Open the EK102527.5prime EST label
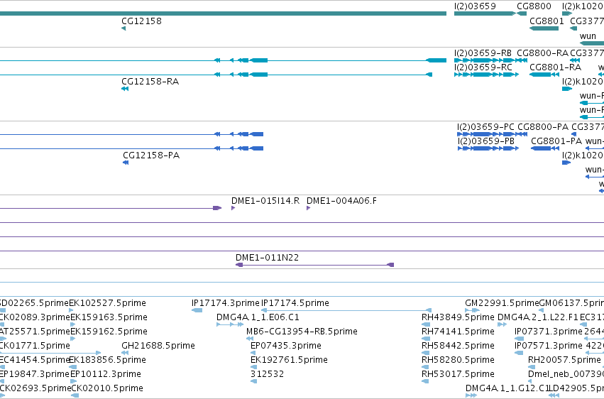Viewport: 604px width, 399px height. pyautogui.click(x=107, y=303)
